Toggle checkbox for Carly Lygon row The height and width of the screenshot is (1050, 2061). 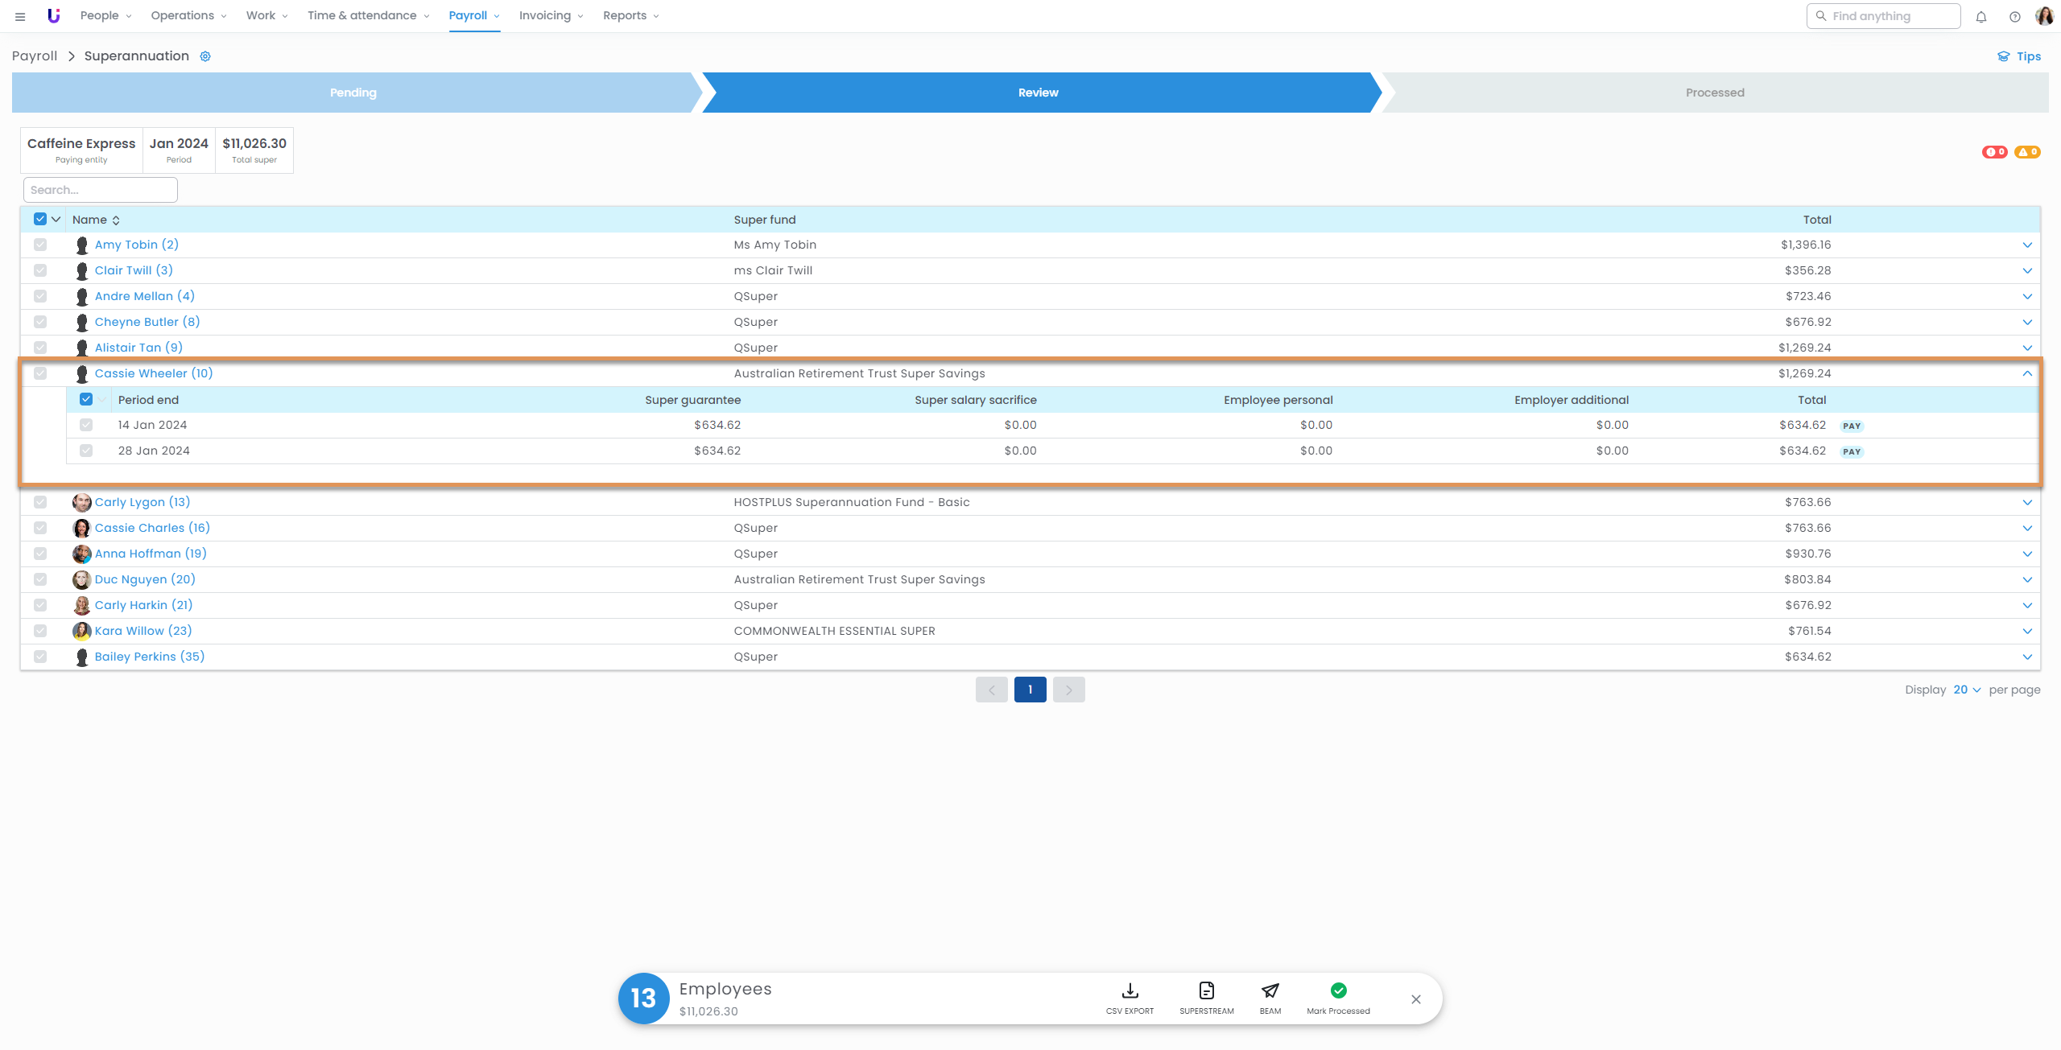point(40,502)
